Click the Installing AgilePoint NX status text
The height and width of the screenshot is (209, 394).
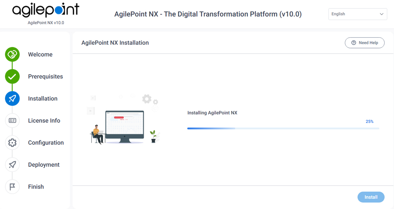[x=212, y=113]
